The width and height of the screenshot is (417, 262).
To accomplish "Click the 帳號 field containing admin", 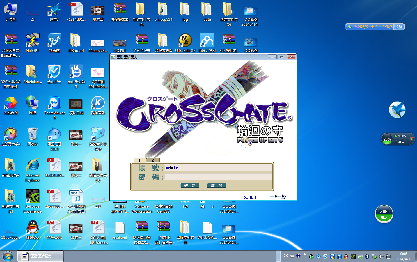I will [218, 168].
